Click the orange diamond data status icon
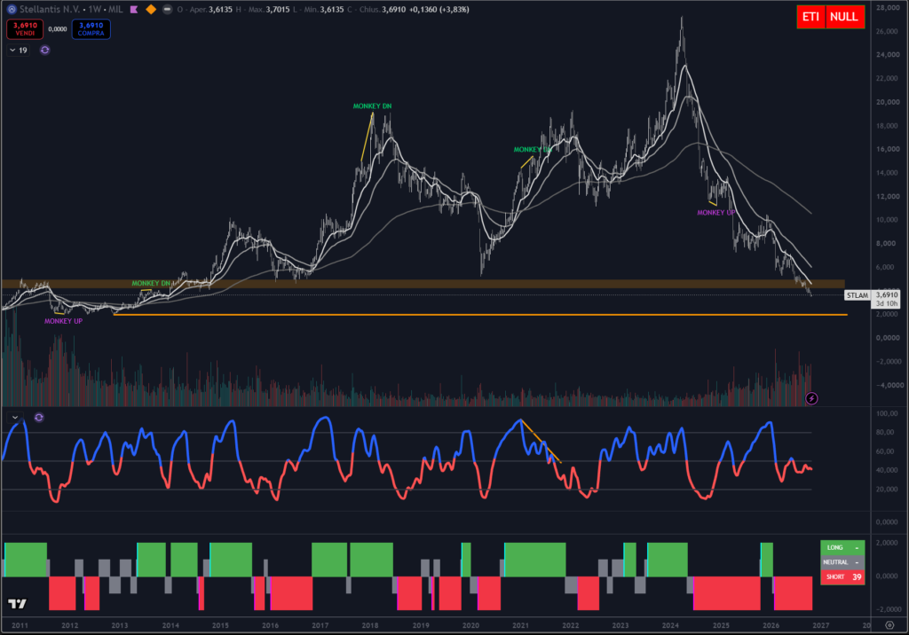909x635 pixels. [x=151, y=9]
